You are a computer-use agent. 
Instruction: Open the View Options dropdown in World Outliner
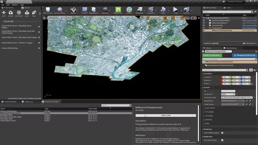[250, 43]
